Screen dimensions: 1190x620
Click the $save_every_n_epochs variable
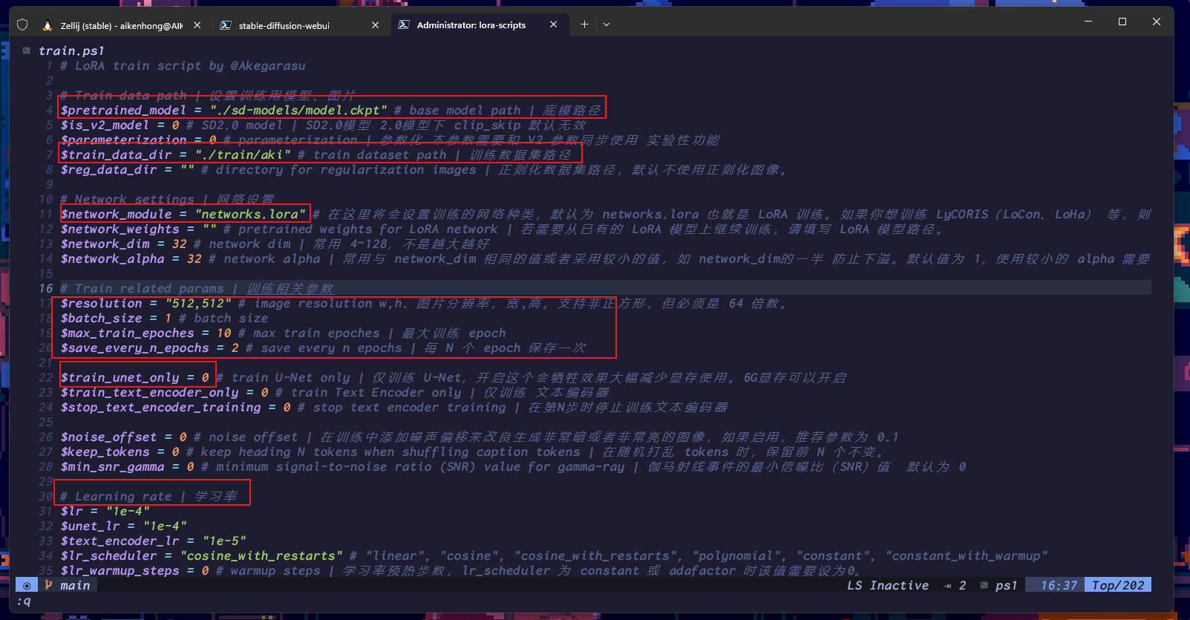134,347
